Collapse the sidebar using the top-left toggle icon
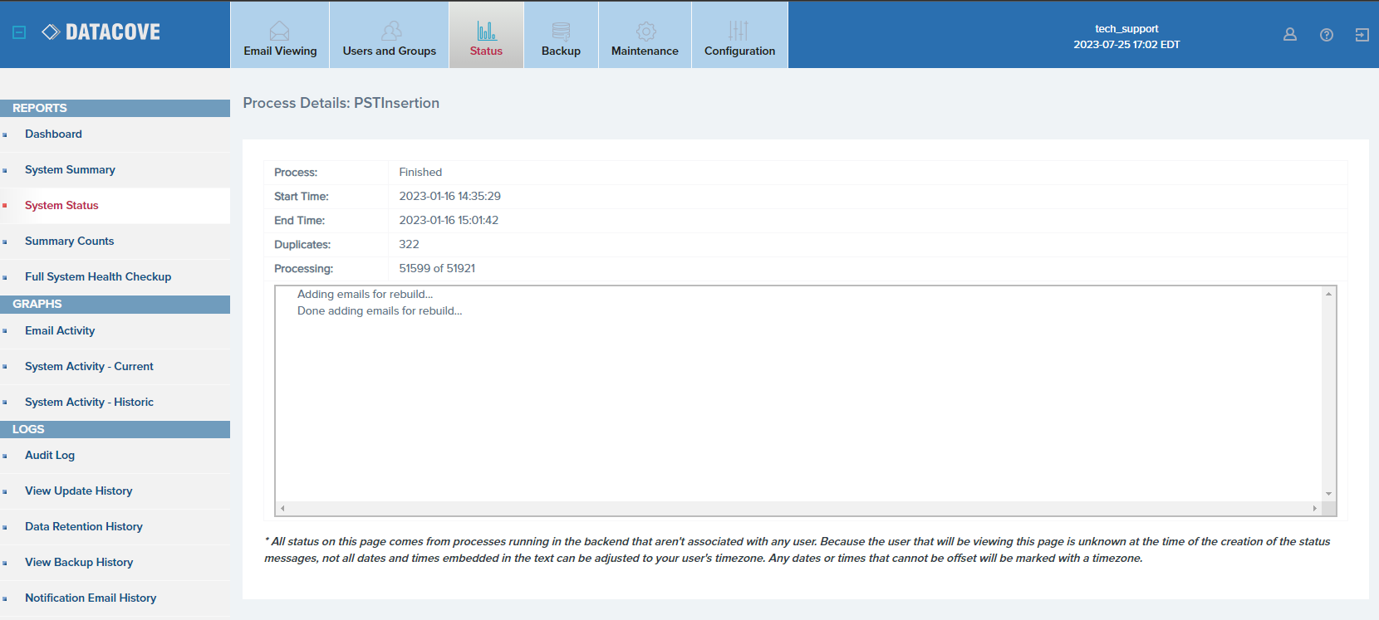1379x620 pixels. (x=19, y=32)
